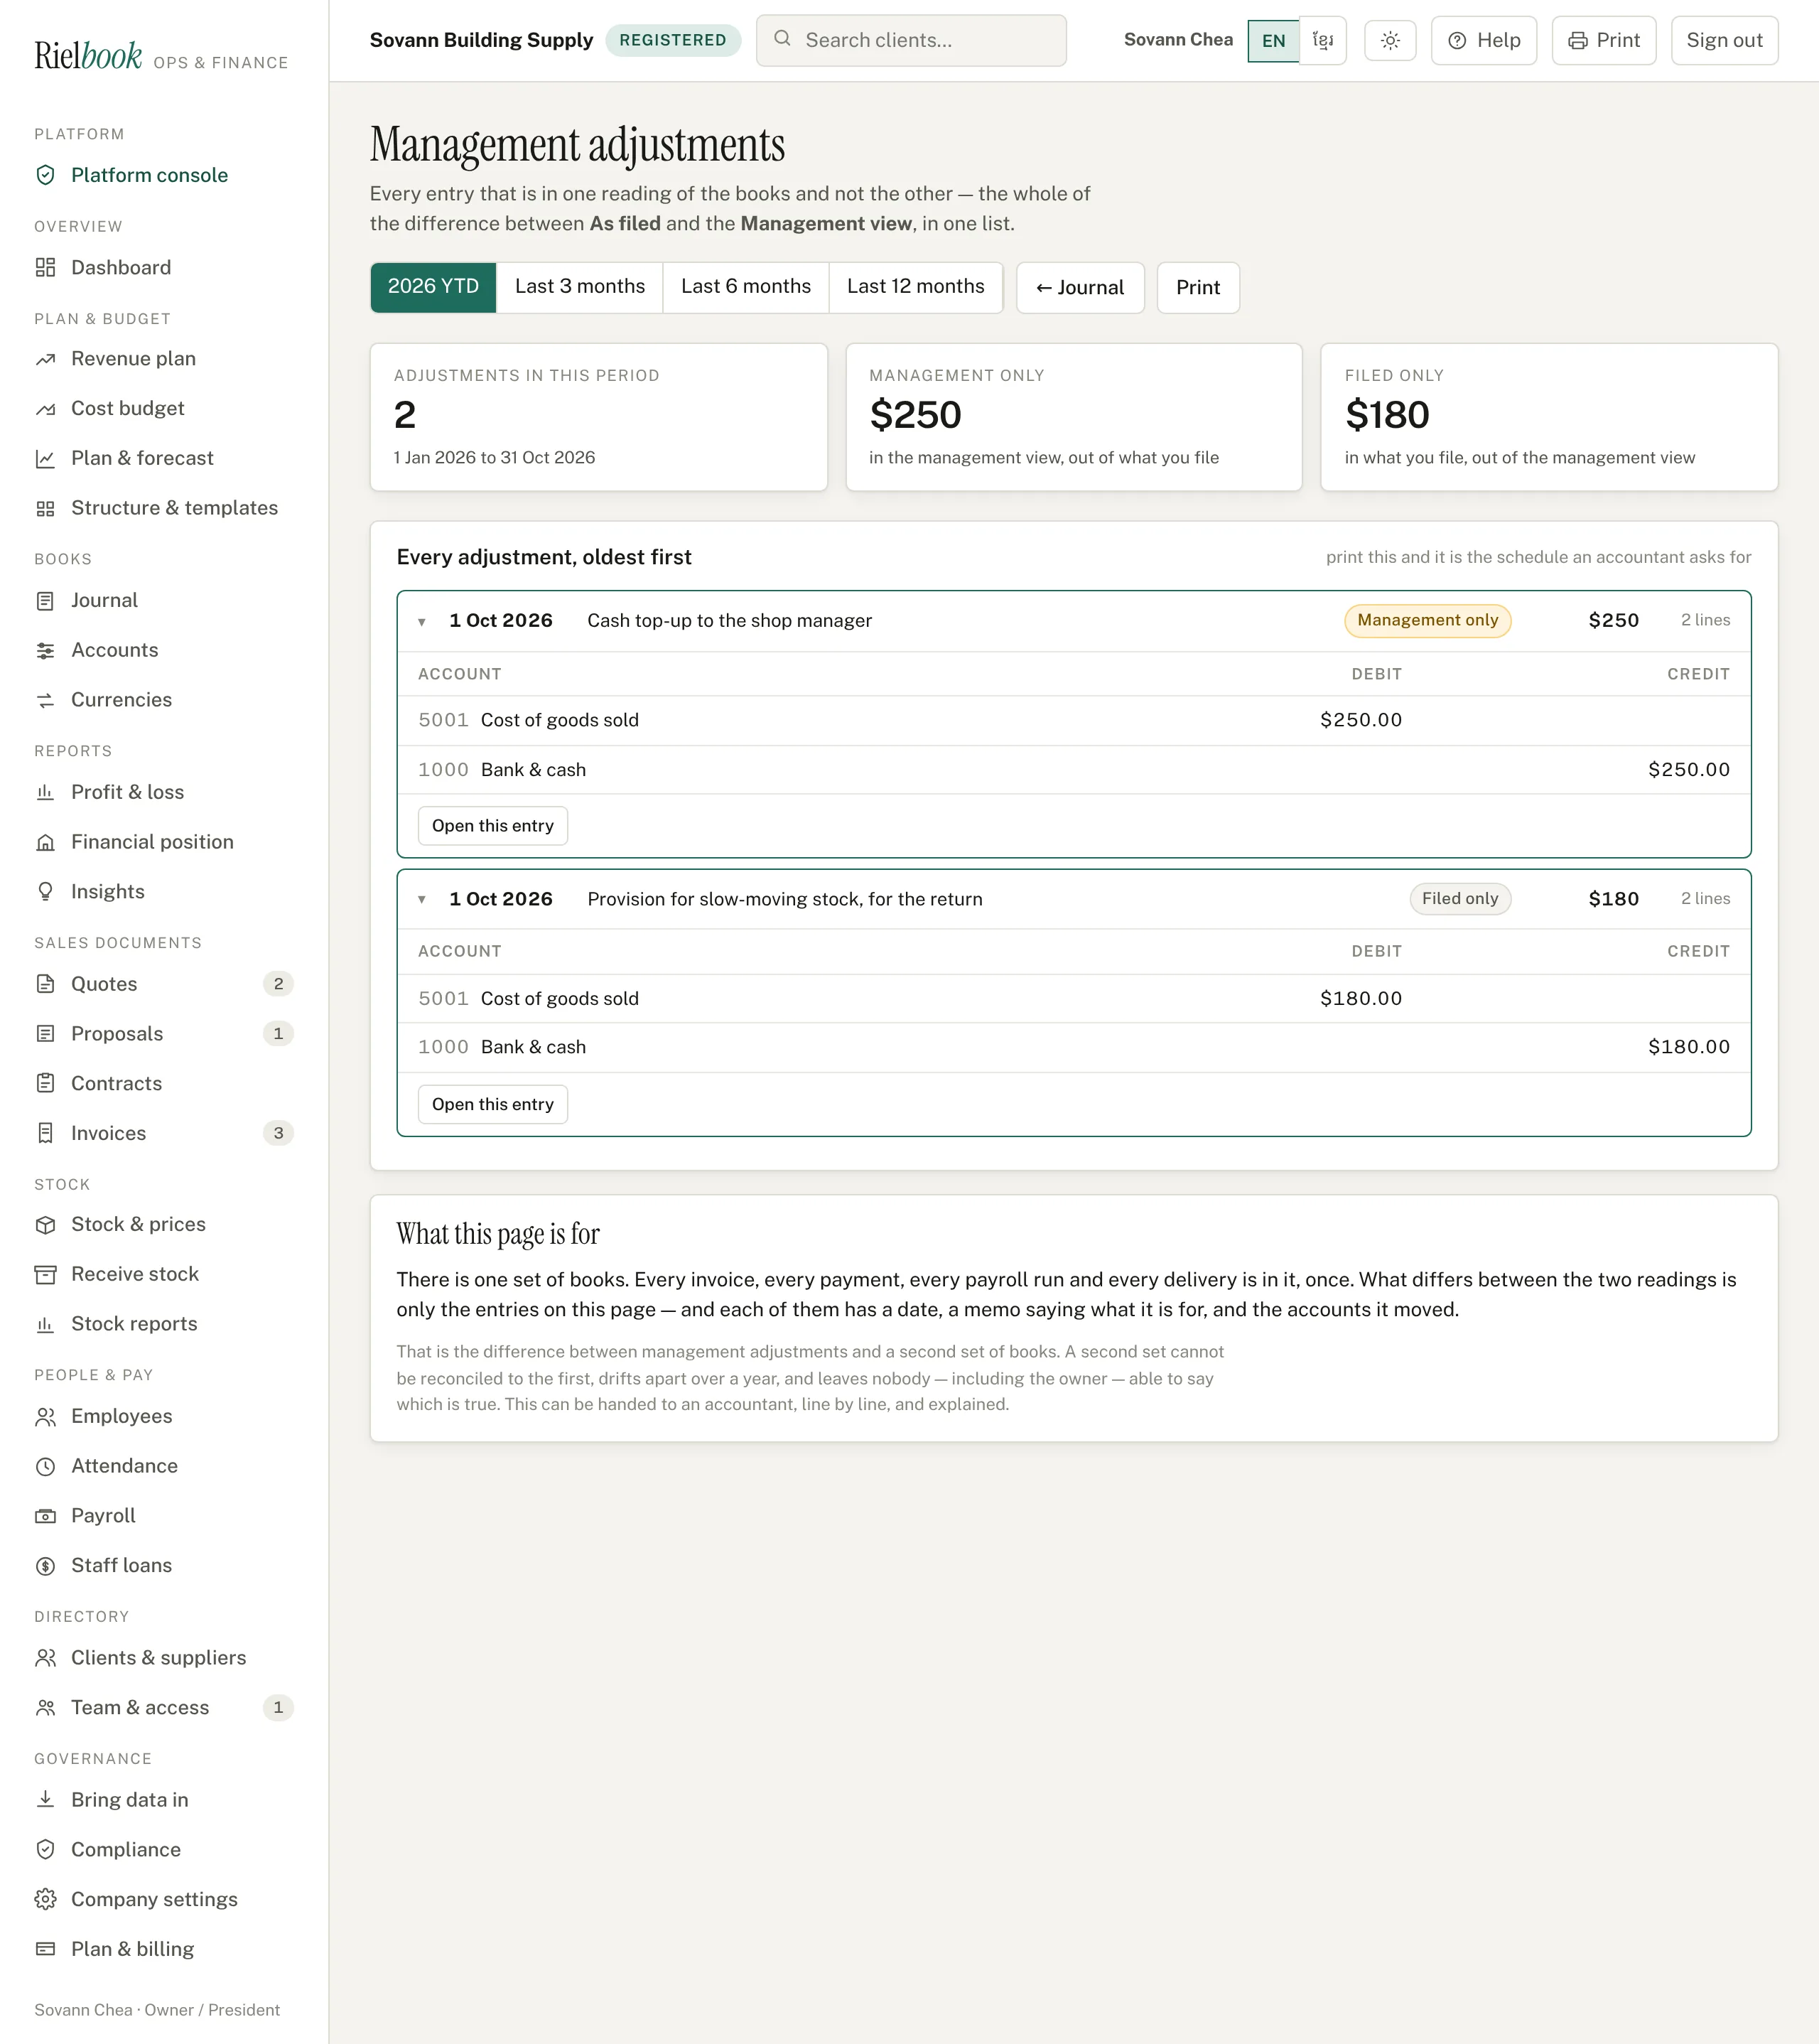Screen dimensions: 1819x2044
Task: Open Quotes in the sidebar
Action: 164,984
